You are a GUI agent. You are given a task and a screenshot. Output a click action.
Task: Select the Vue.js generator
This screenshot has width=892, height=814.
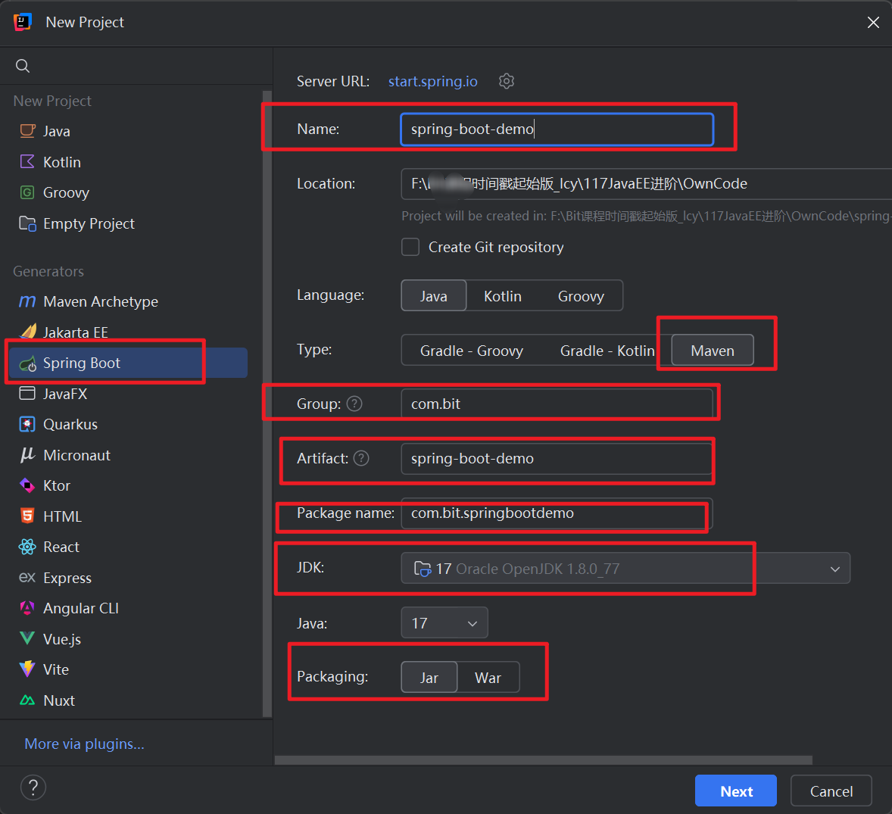pyautogui.click(x=128, y=639)
